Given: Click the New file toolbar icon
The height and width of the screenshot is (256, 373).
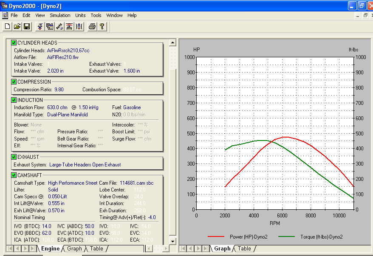Looking at the screenshot, I should [7, 27].
